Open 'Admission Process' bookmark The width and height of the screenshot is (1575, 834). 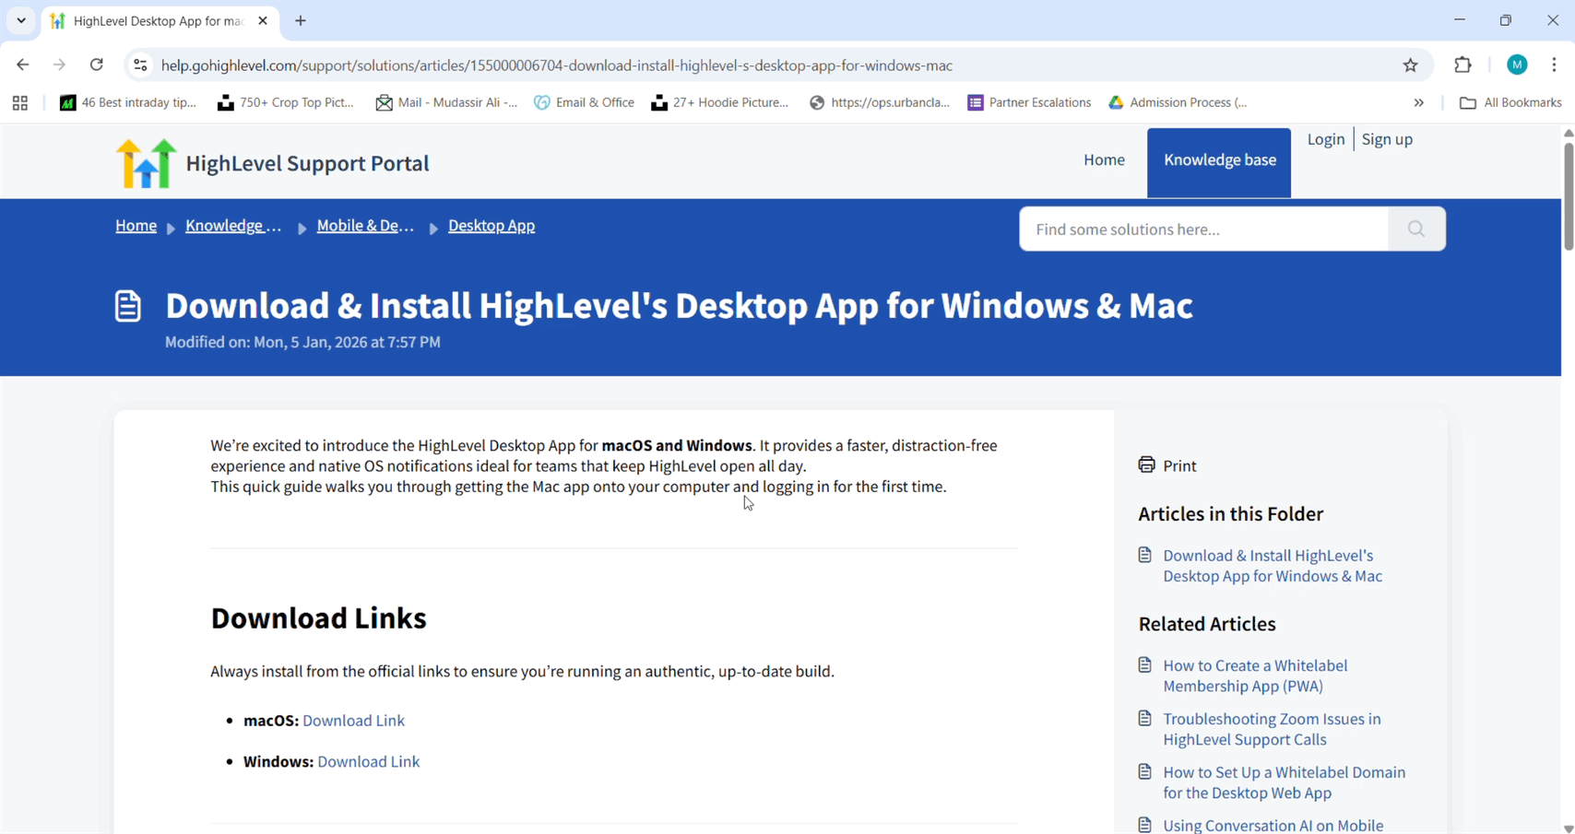(x=1178, y=102)
